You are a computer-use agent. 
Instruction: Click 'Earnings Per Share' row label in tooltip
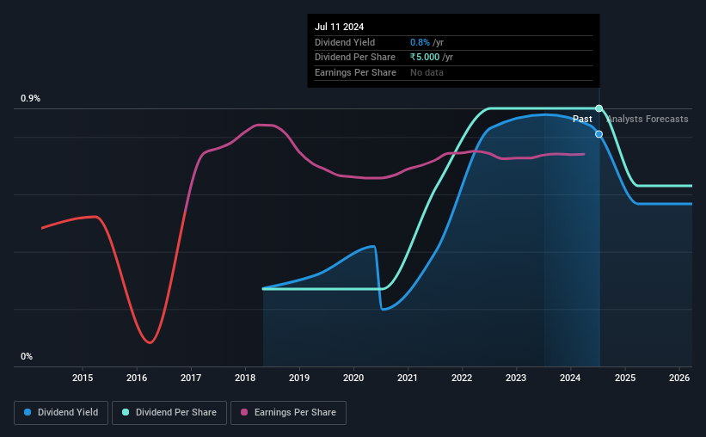(x=355, y=72)
